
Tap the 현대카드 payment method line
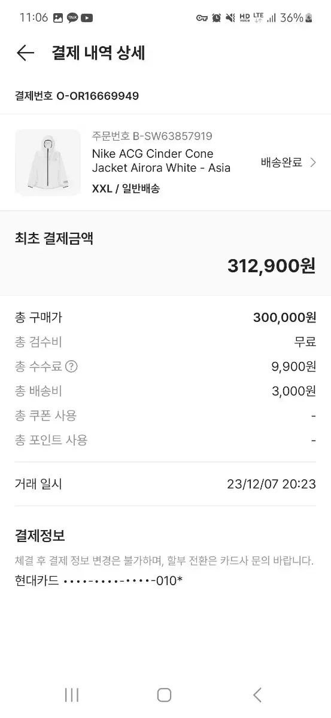click(99, 580)
